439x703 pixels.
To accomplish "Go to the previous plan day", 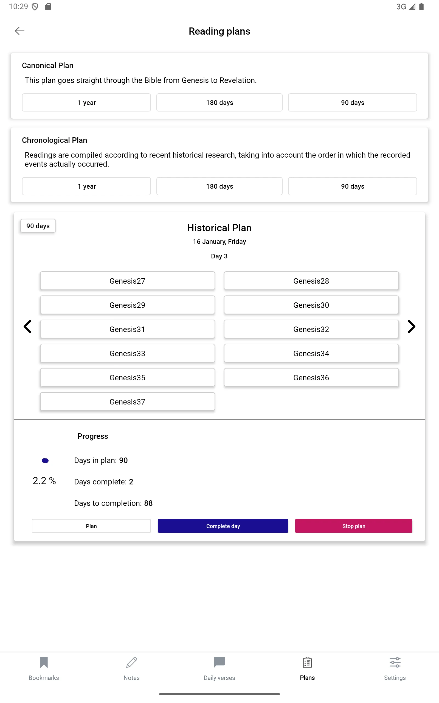I will pyautogui.click(x=28, y=327).
